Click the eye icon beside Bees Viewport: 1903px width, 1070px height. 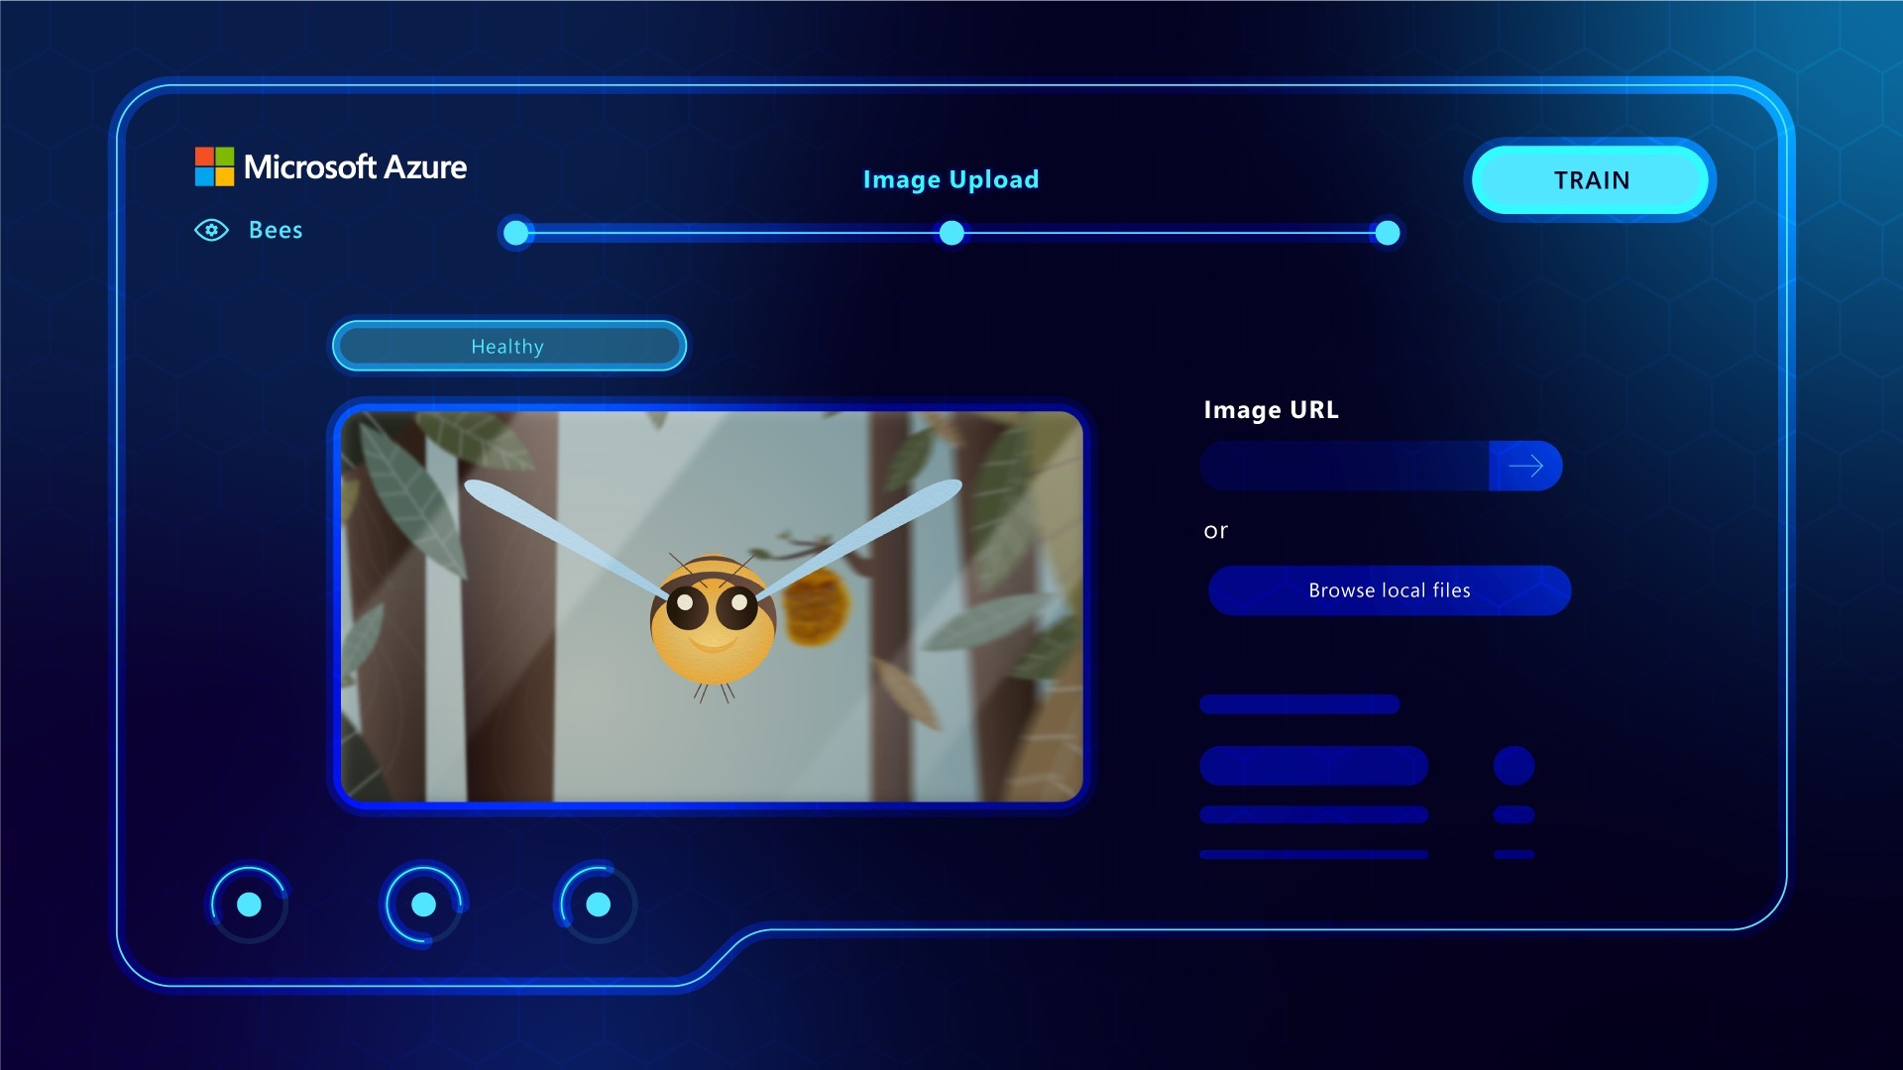coord(211,230)
